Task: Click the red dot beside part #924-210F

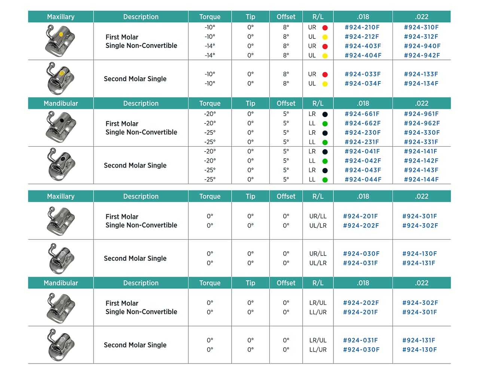Action: pos(325,28)
